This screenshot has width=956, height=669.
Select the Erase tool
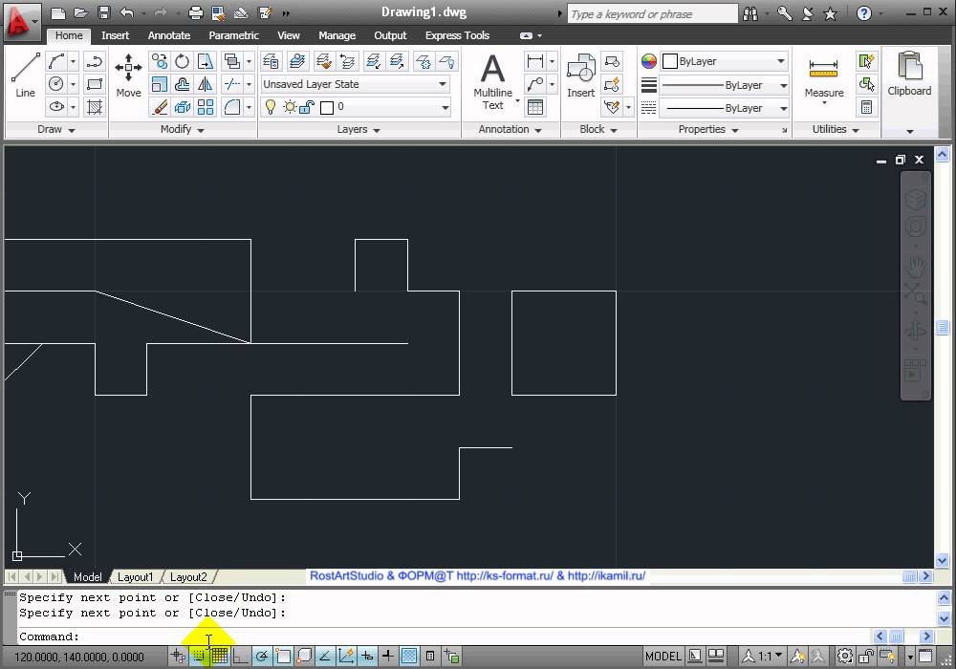(159, 107)
